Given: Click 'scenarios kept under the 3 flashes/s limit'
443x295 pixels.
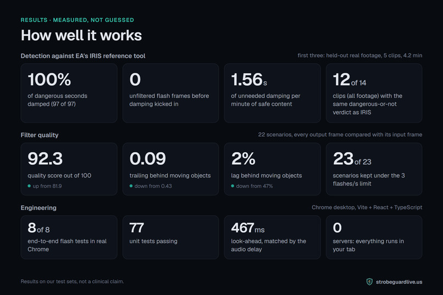Looking at the screenshot, I should pos(369,179).
